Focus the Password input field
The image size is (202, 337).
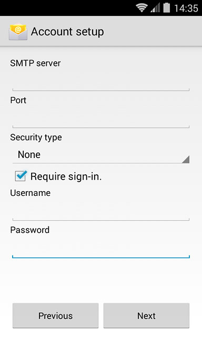[101, 249]
